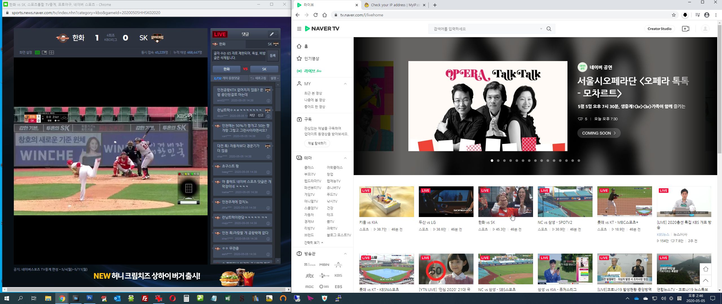Viewport: 722px width, 304px height.
Task: Click the 채널 탐색하기 button
Action: click(x=317, y=143)
